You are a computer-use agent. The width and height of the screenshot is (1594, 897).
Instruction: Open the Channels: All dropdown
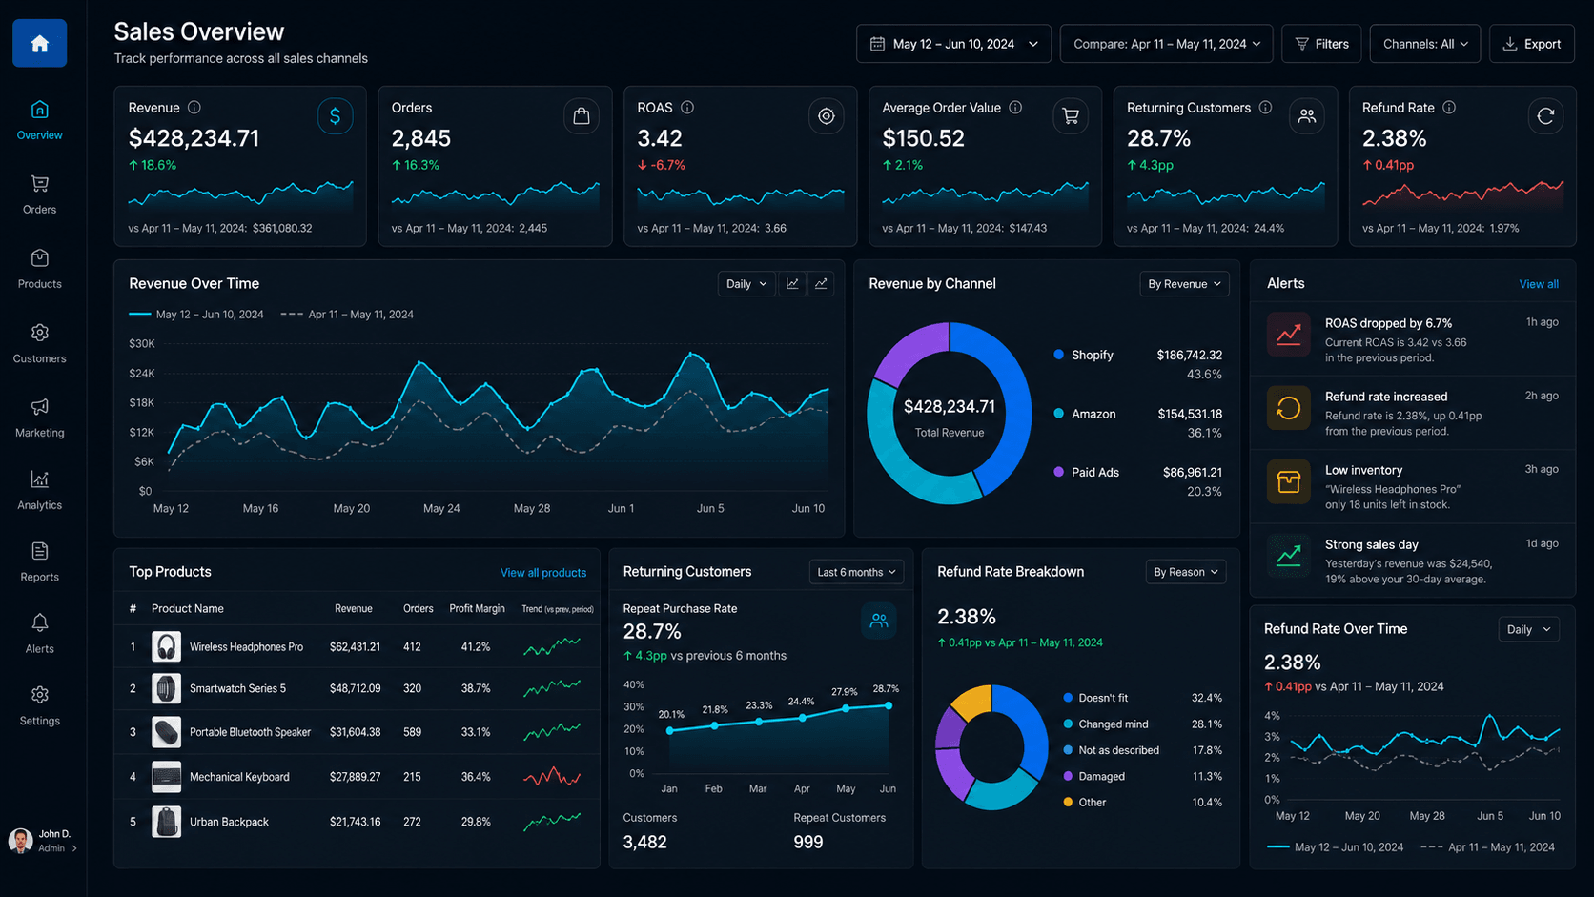click(1424, 44)
